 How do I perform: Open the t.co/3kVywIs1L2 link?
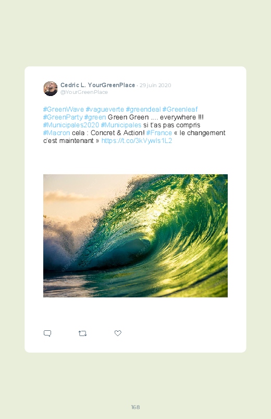[137, 140]
